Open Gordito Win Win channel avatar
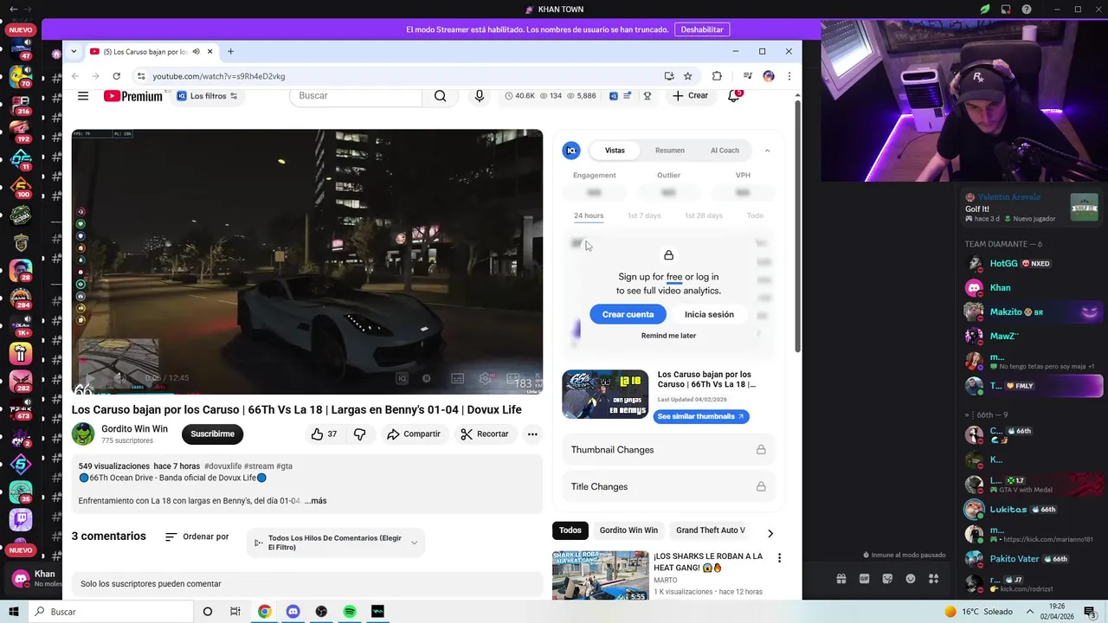1108x623 pixels. point(83,434)
